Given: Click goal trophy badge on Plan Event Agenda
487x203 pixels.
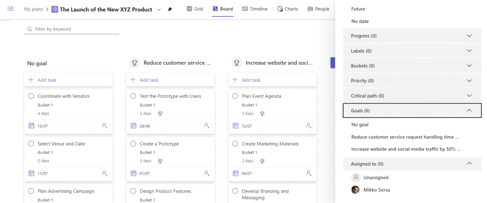Looking at the screenshot, I should click(263, 114).
